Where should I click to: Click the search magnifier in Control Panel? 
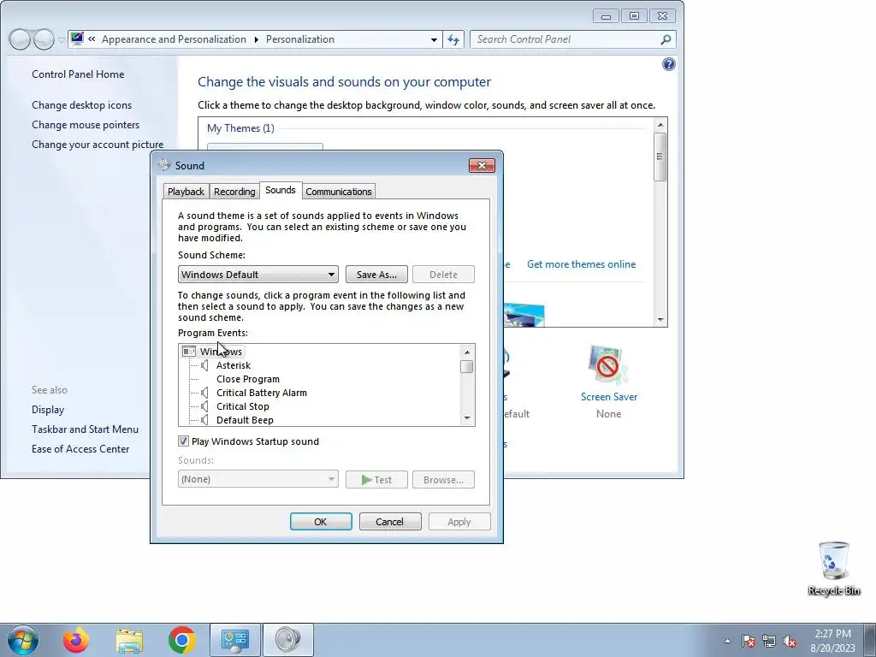point(666,39)
